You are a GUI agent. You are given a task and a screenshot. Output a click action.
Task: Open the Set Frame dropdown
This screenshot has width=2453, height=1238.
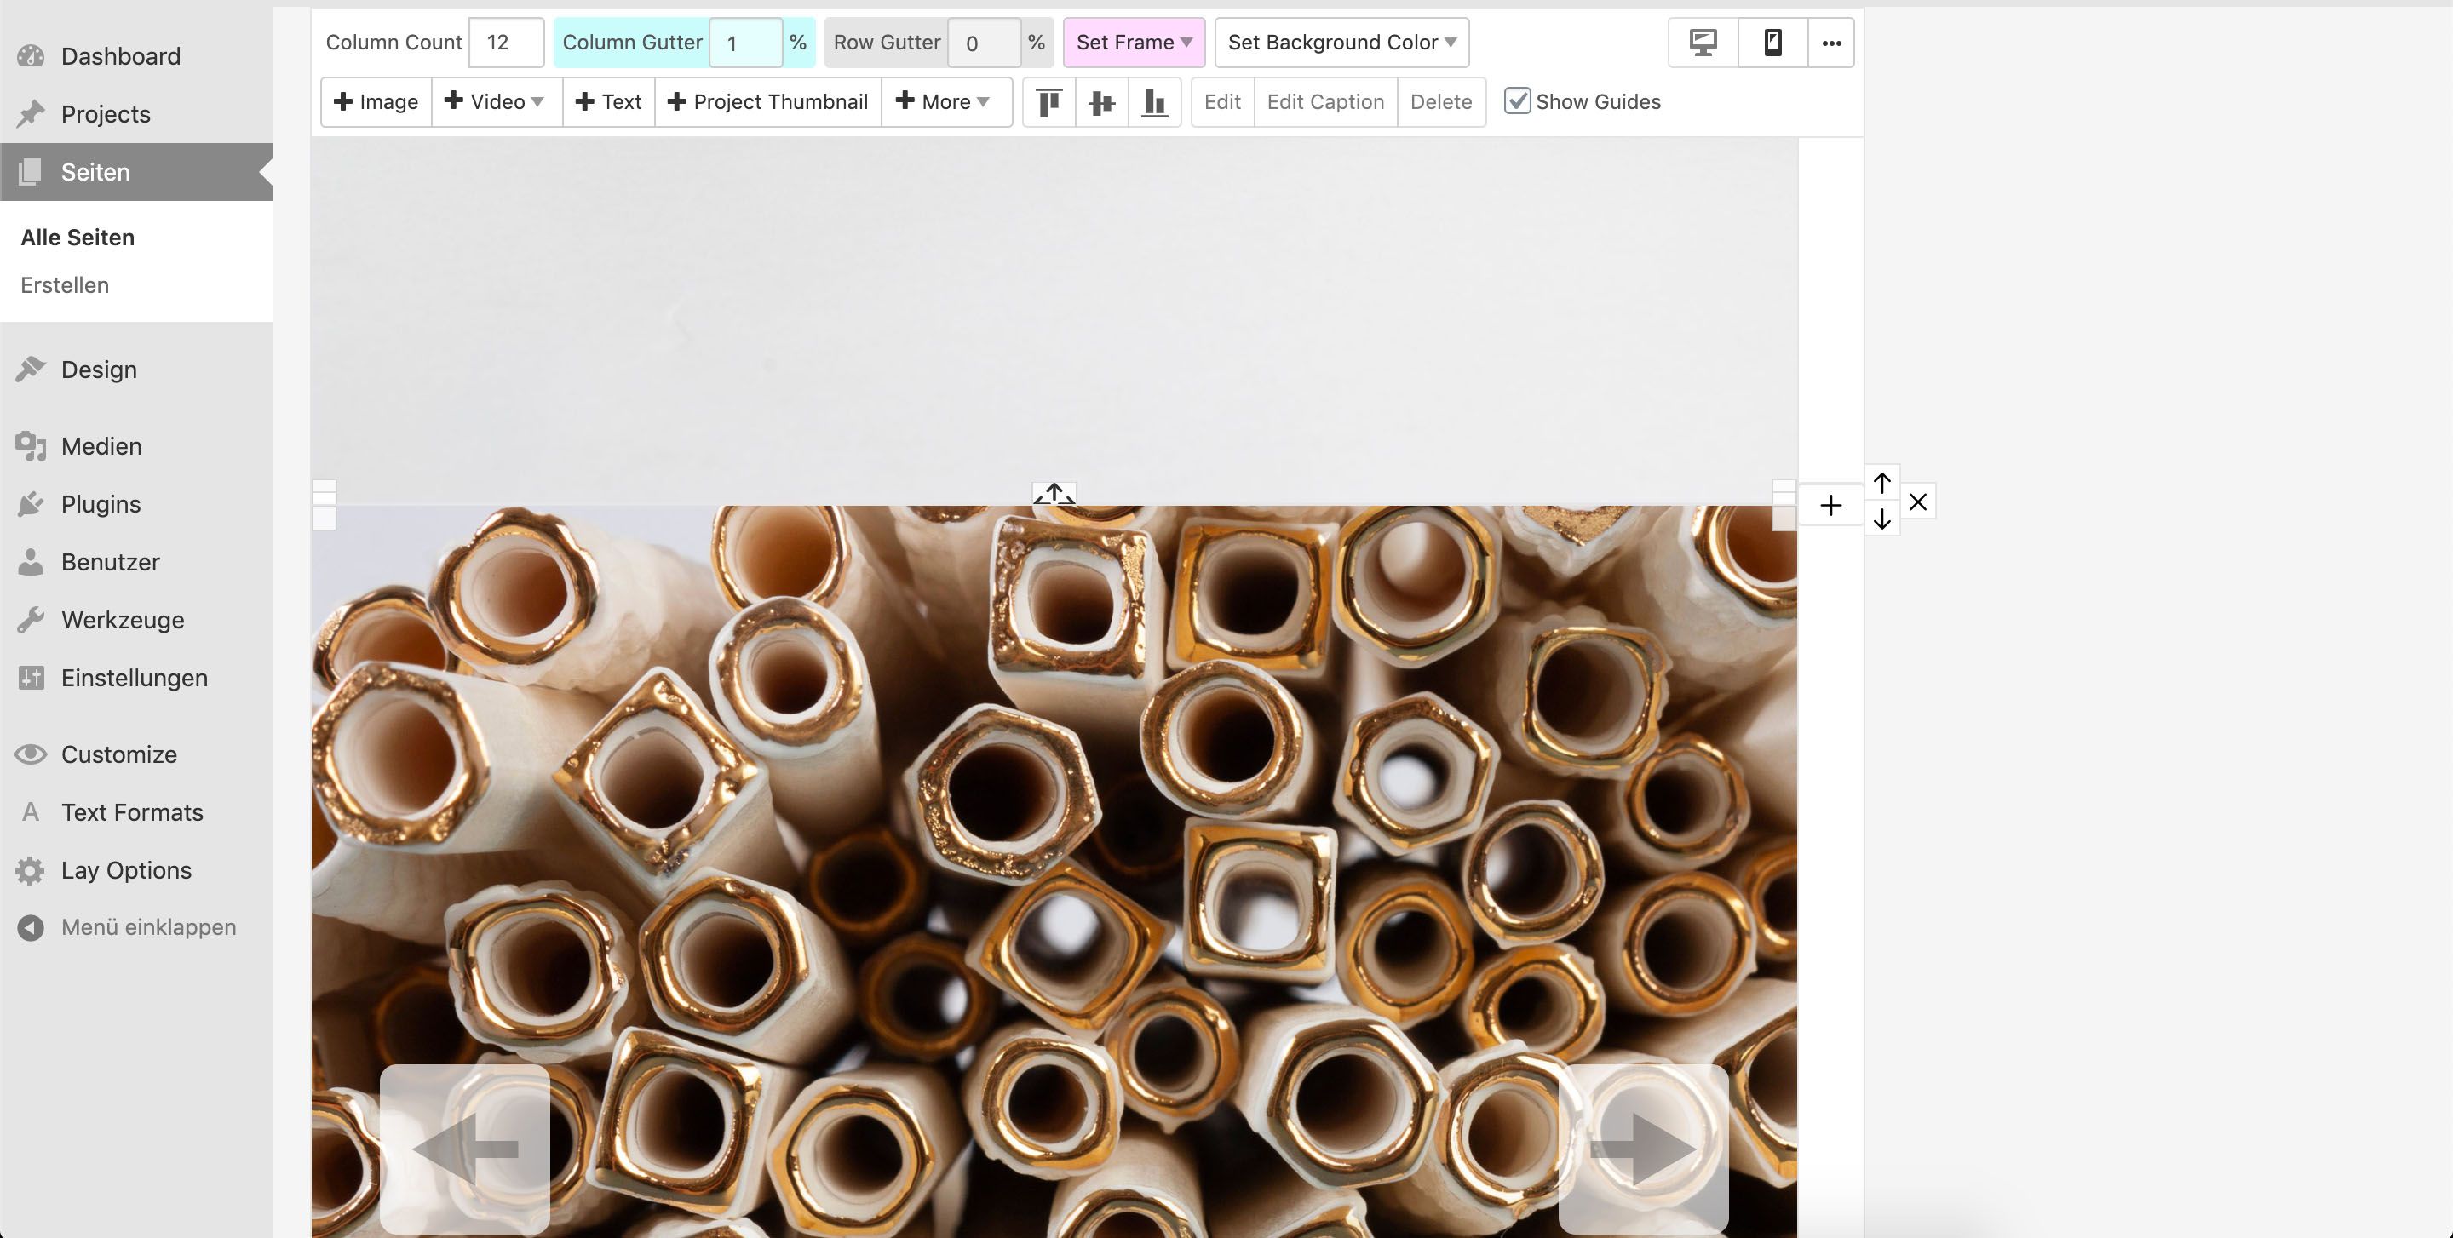tap(1133, 43)
